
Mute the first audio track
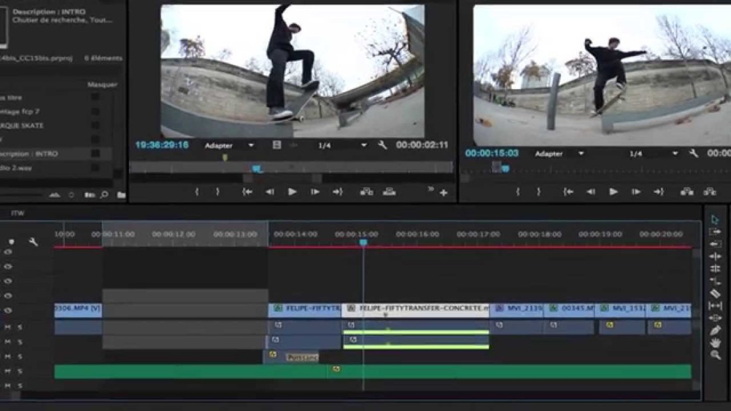tap(8, 327)
